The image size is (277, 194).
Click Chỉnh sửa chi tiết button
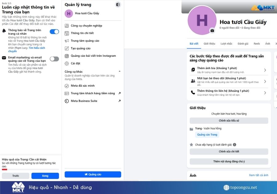click(229, 152)
